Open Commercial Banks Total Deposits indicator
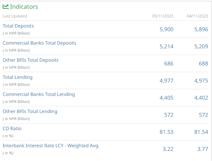Screen dimensions: 212x161 (39, 43)
